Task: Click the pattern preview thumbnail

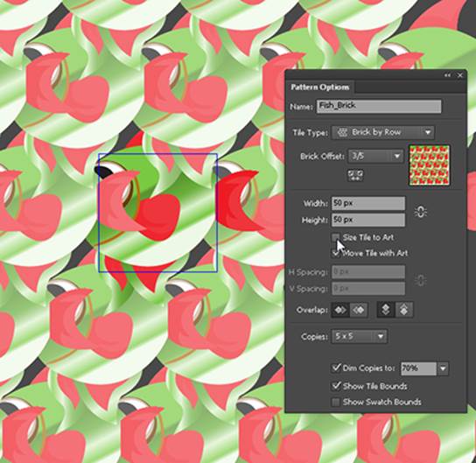Action: 430,165
